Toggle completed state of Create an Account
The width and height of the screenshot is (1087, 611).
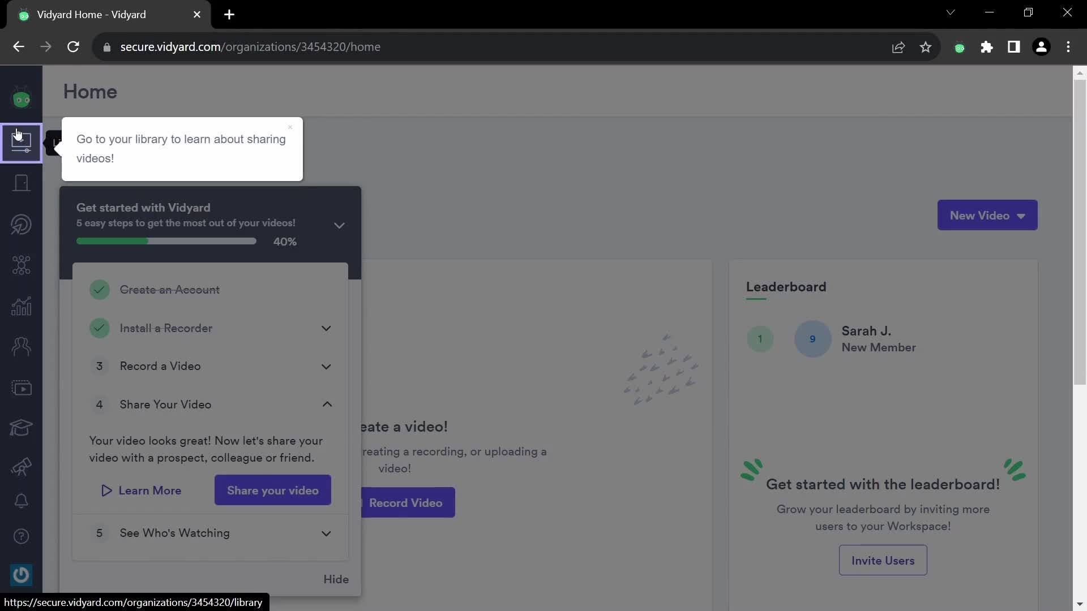click(x=100, y=290)
